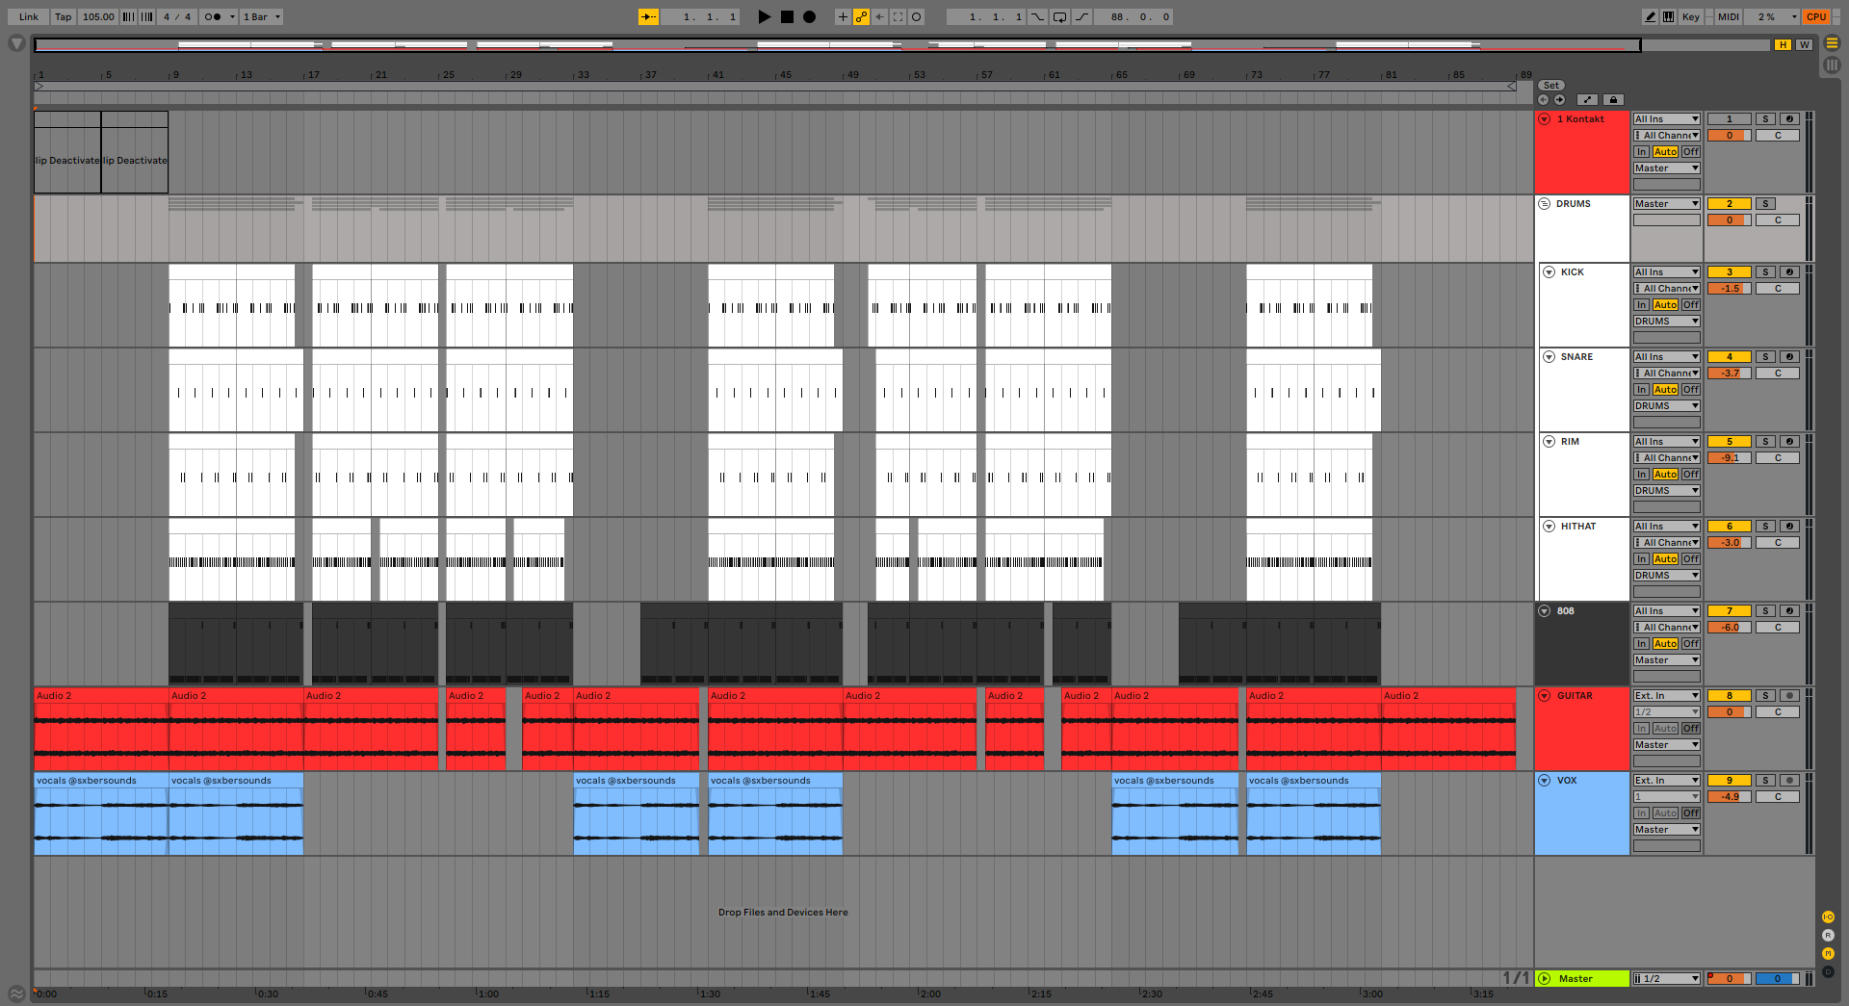Toggle Draw Mode pencil icon

1650,16
